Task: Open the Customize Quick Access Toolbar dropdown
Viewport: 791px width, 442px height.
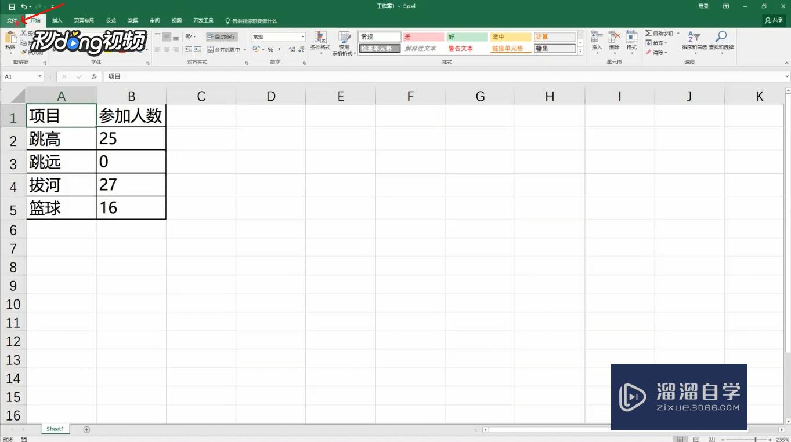Action: pyautogui.click(x=52, y=6)
